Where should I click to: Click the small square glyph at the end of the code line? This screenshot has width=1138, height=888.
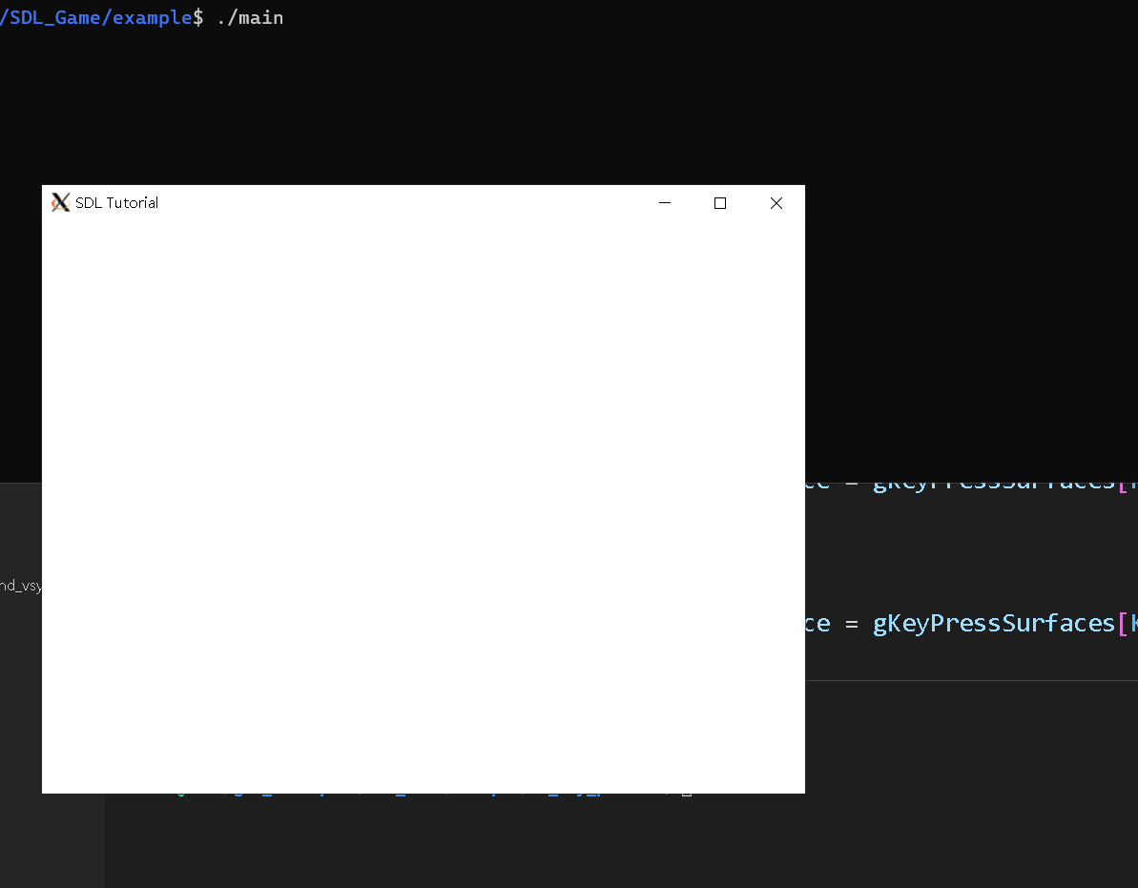coord(686,792)
